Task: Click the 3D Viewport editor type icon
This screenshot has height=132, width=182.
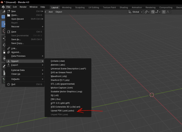Action: pyautogui.click(x=4, y=12)
